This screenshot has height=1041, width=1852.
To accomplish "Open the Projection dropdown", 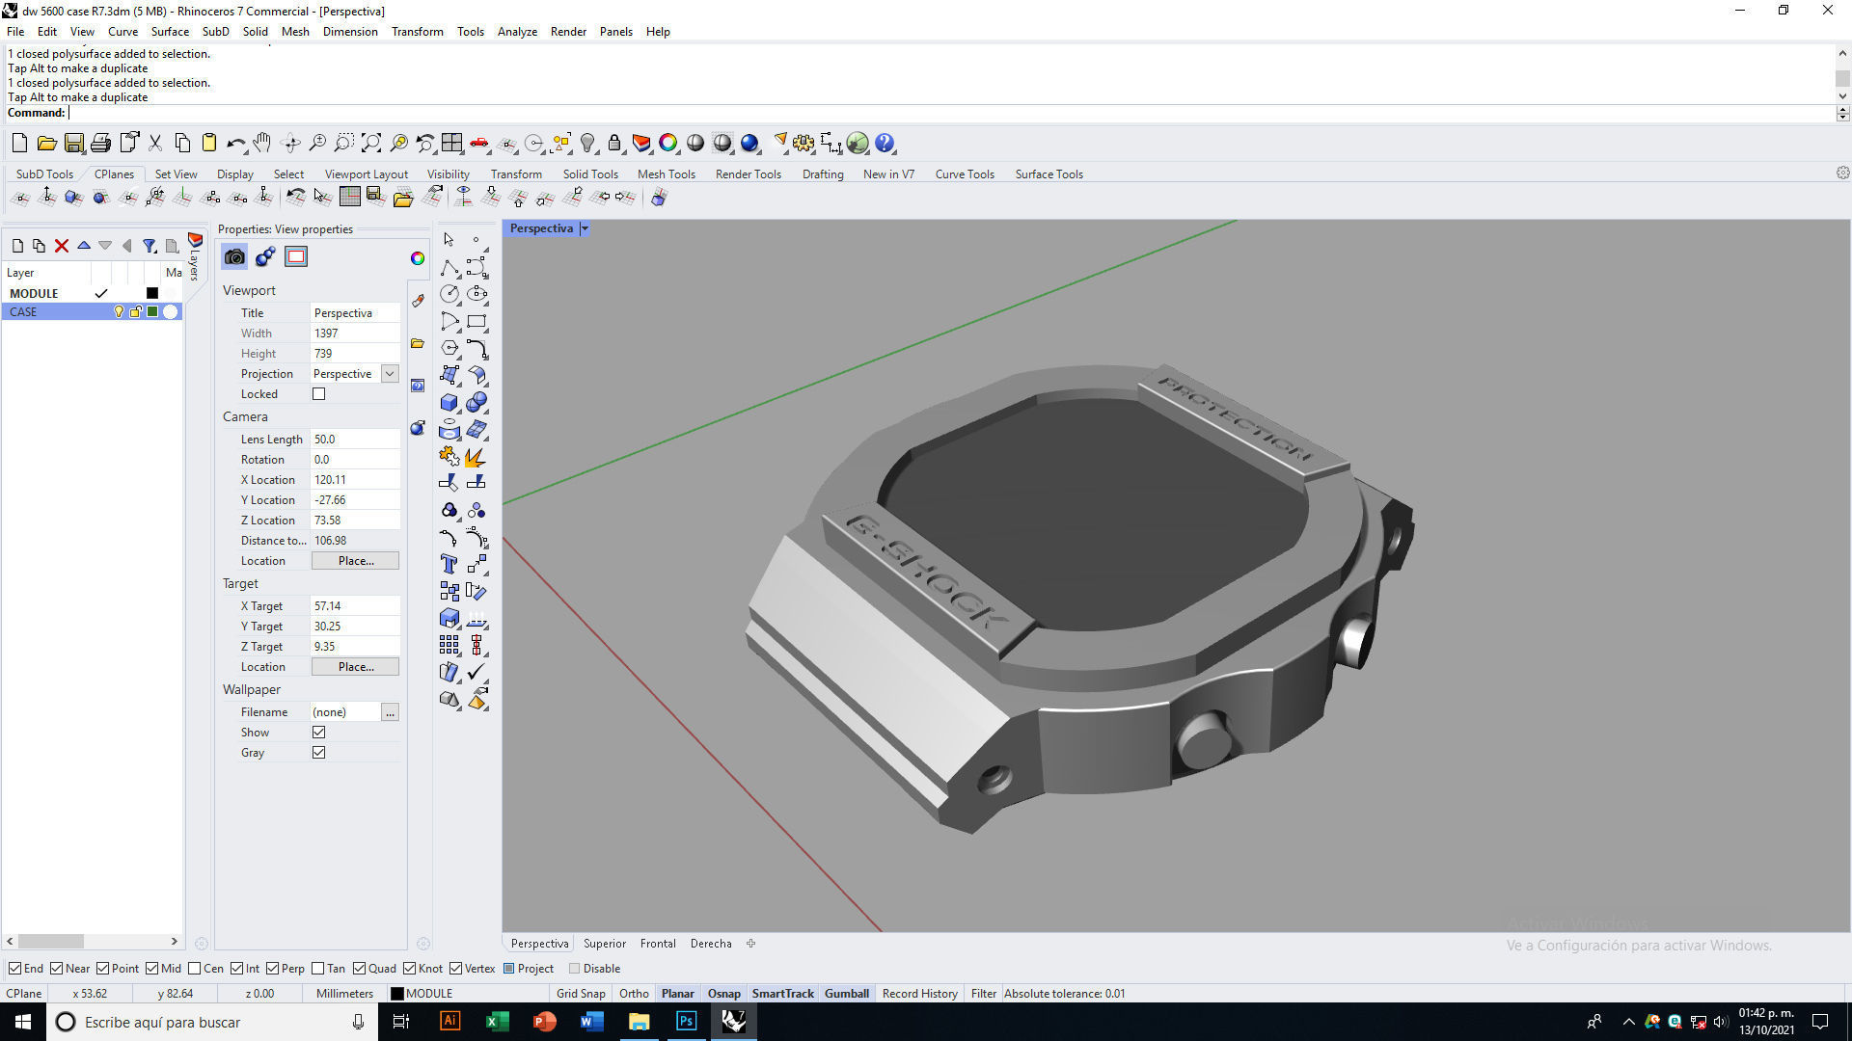I will tap(390, 374).
